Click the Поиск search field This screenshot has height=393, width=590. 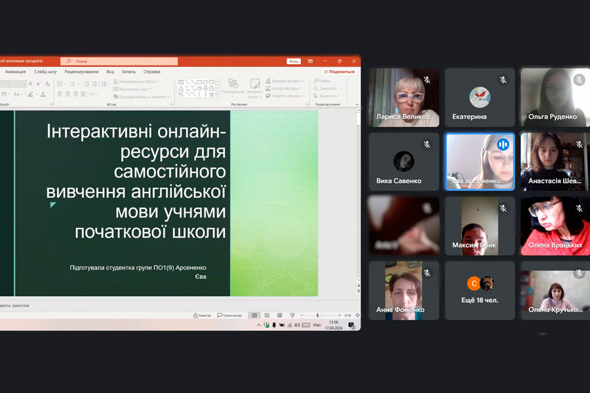119,62
